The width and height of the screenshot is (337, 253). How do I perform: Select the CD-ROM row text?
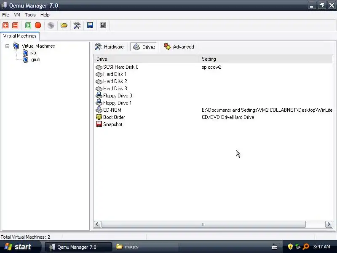(x=112, y=110)
